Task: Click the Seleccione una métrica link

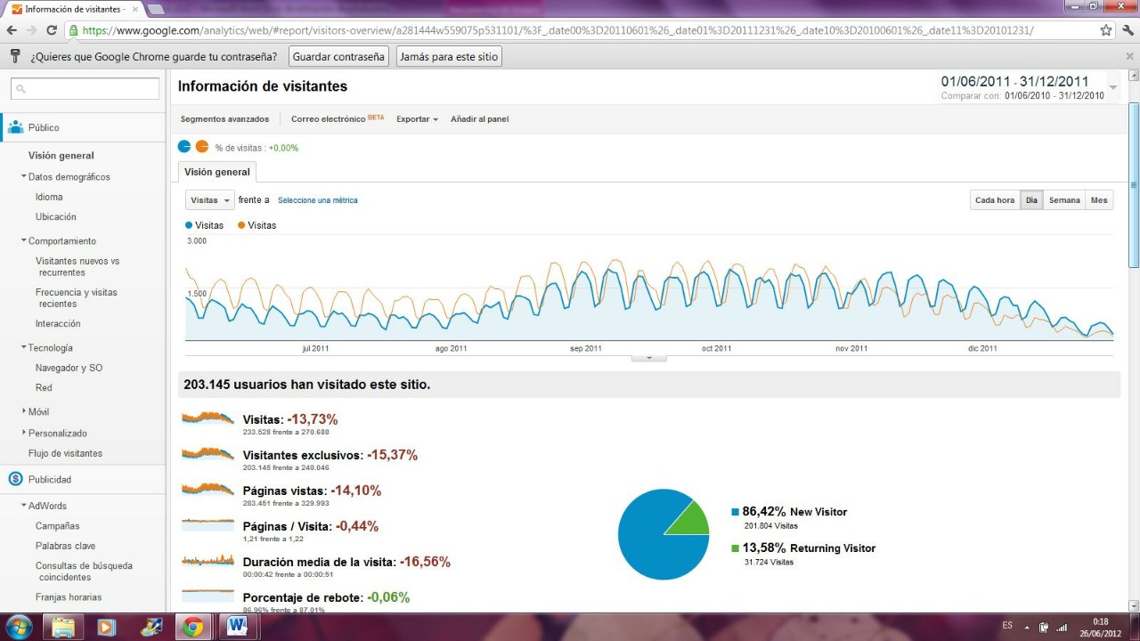Action: (x=317, y=200)
